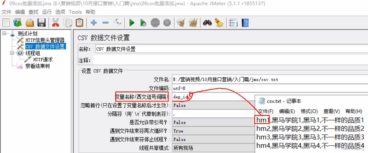Click the csv.txt Notepad title bar
This screenshot has width=368, height=153.
point(311,101)
